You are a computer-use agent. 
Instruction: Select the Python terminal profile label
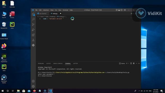(x=122, y=64)
